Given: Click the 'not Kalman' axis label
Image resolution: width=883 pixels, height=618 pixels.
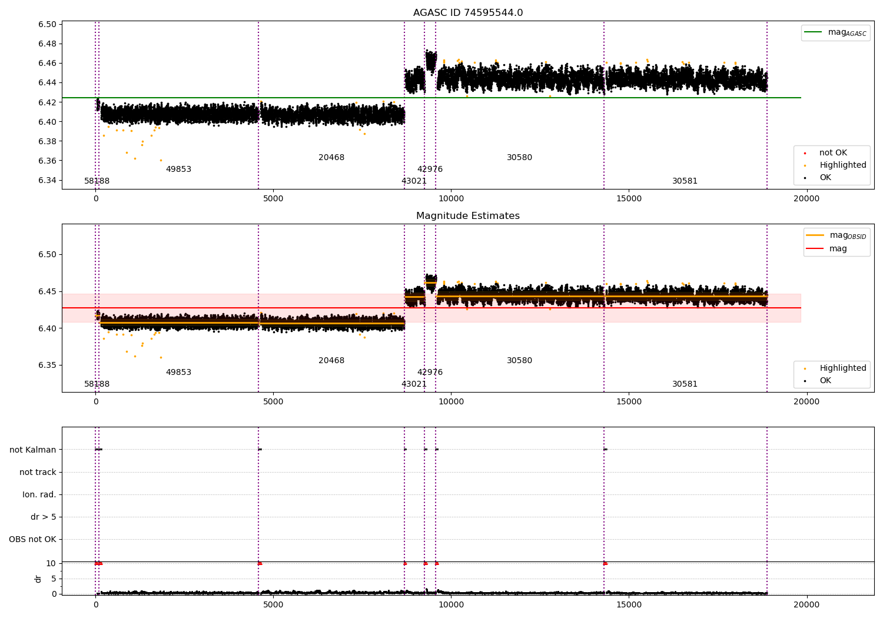Looking at the screenshot, I should pyautogui.click(x=33, y=450).
